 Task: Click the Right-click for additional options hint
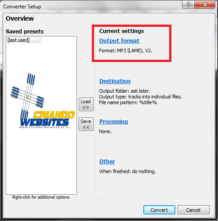tap(41, 197)
